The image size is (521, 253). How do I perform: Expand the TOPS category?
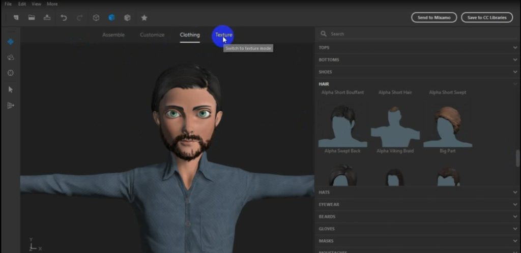(x=418, y=48)
